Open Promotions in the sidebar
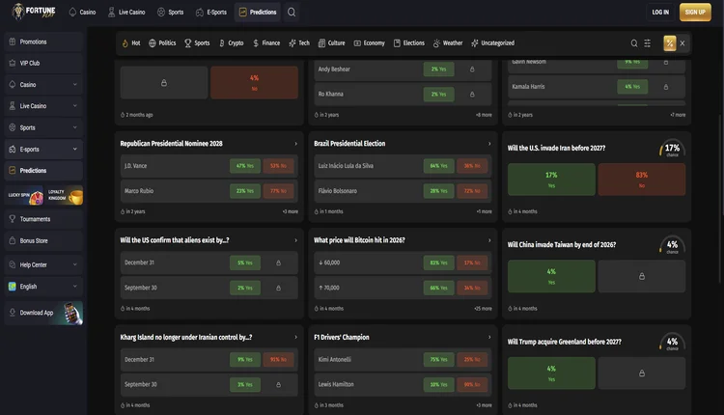Viewport: 724px width, 415px height. coord(43,41)
